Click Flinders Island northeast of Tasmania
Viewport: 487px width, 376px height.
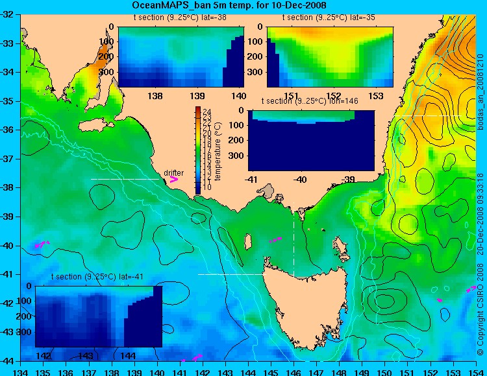tap(341, 248)
